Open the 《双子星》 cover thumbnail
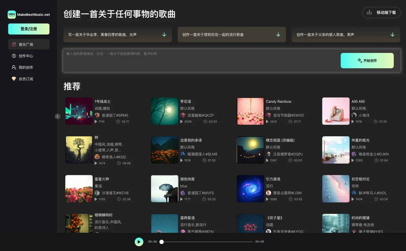 point(250,223)
